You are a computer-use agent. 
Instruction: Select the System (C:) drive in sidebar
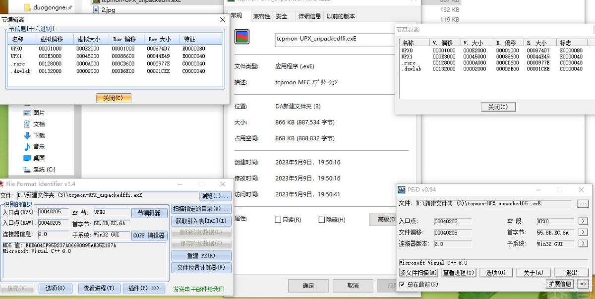click(39, 170)
